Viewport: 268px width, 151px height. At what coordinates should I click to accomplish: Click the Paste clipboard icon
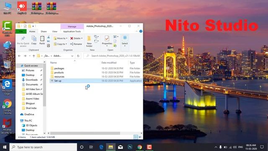[42, 39]
